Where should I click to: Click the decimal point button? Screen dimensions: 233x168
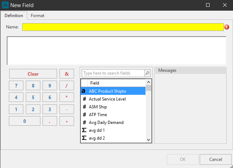(x=50, y=121)
